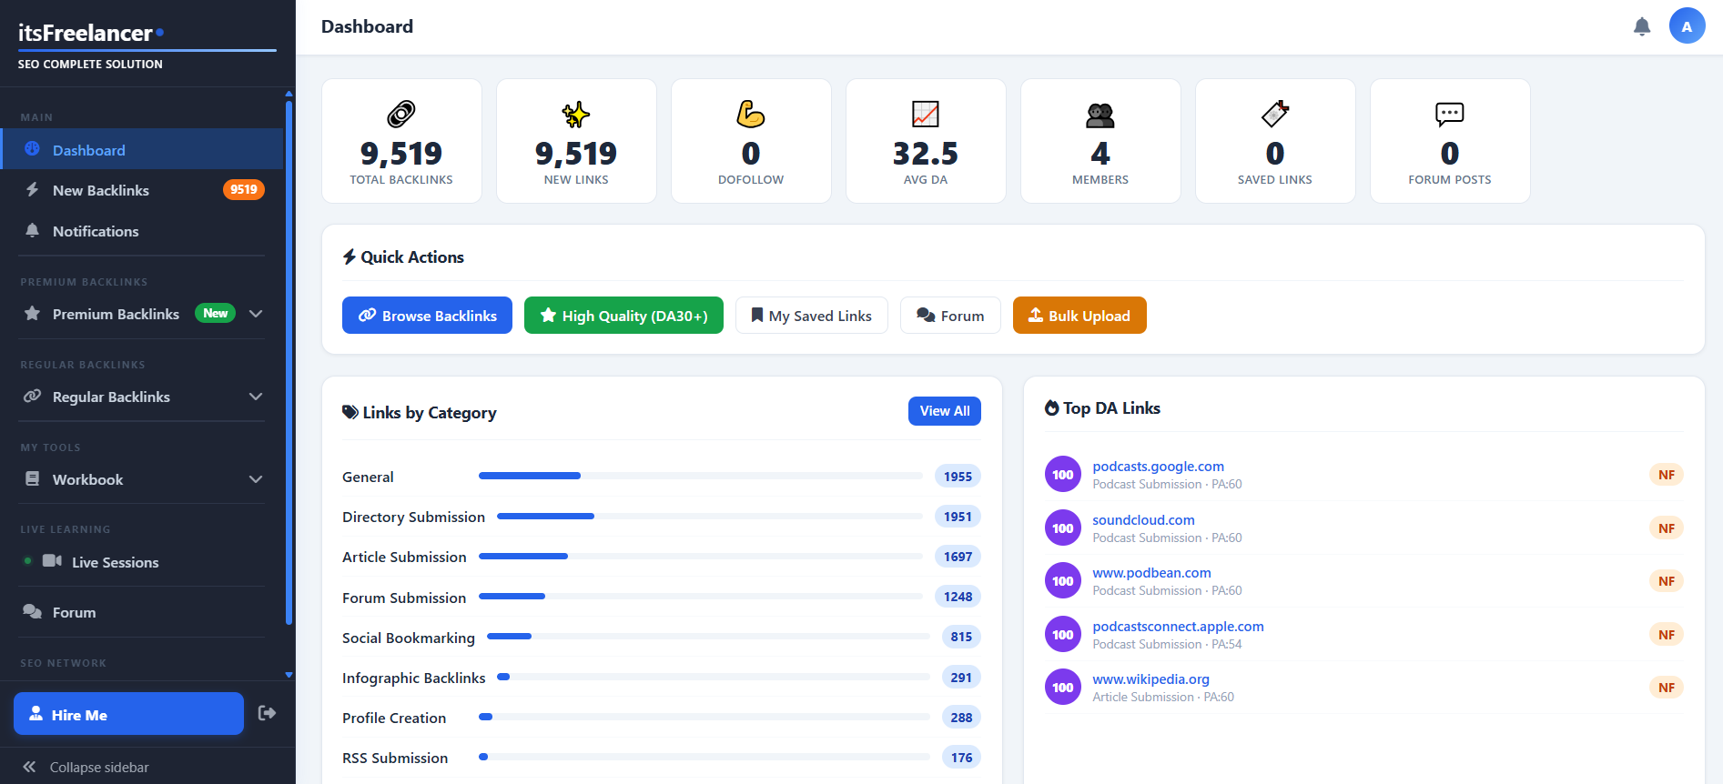The height and width of the screenshot is (784, 1723).
Task: Click the Dashboard globe icon in sidebar
Action: tap(33, 149)
